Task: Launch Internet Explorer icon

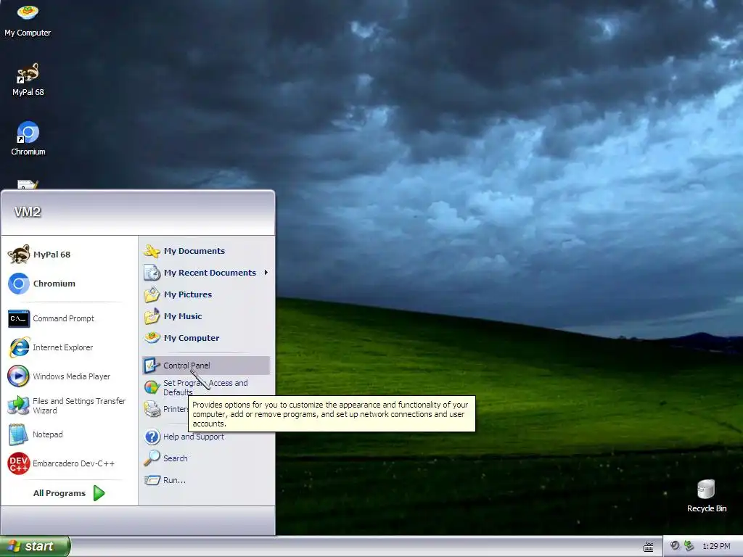Action: click(19, 347)
